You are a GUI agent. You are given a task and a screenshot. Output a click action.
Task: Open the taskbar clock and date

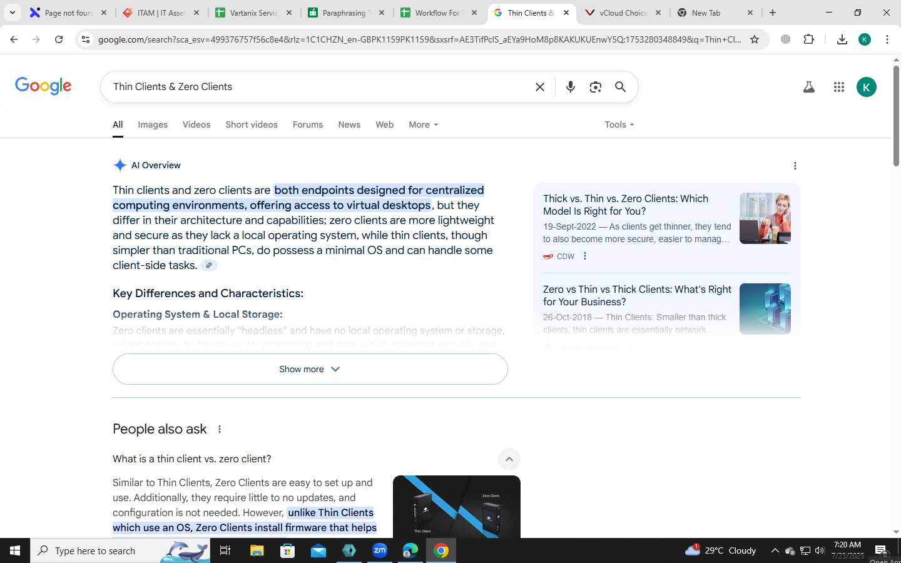coord(847,550)
